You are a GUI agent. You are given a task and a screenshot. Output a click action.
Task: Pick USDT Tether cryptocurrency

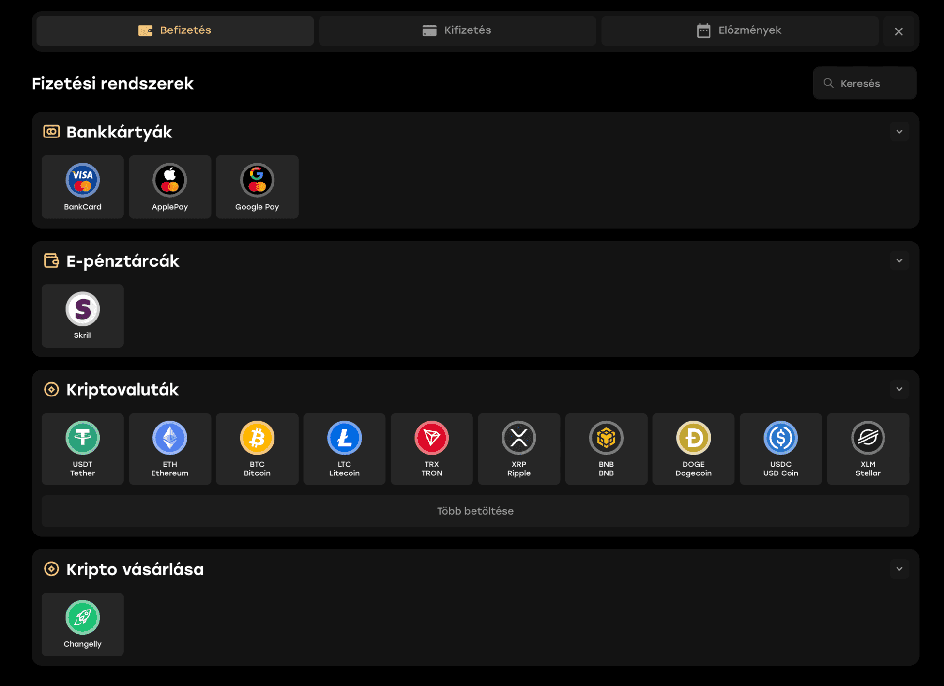pos(83,449)
